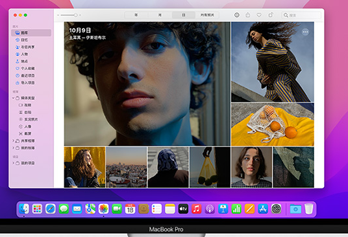
Task: Expand the 我的项目 (My Projects) group
Action: coord(13,163)
